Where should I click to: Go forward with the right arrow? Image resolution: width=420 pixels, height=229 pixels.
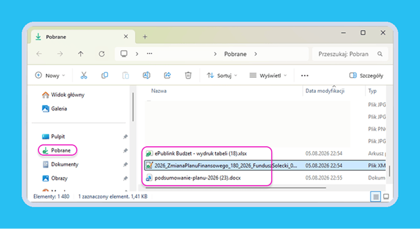[60, 54]
